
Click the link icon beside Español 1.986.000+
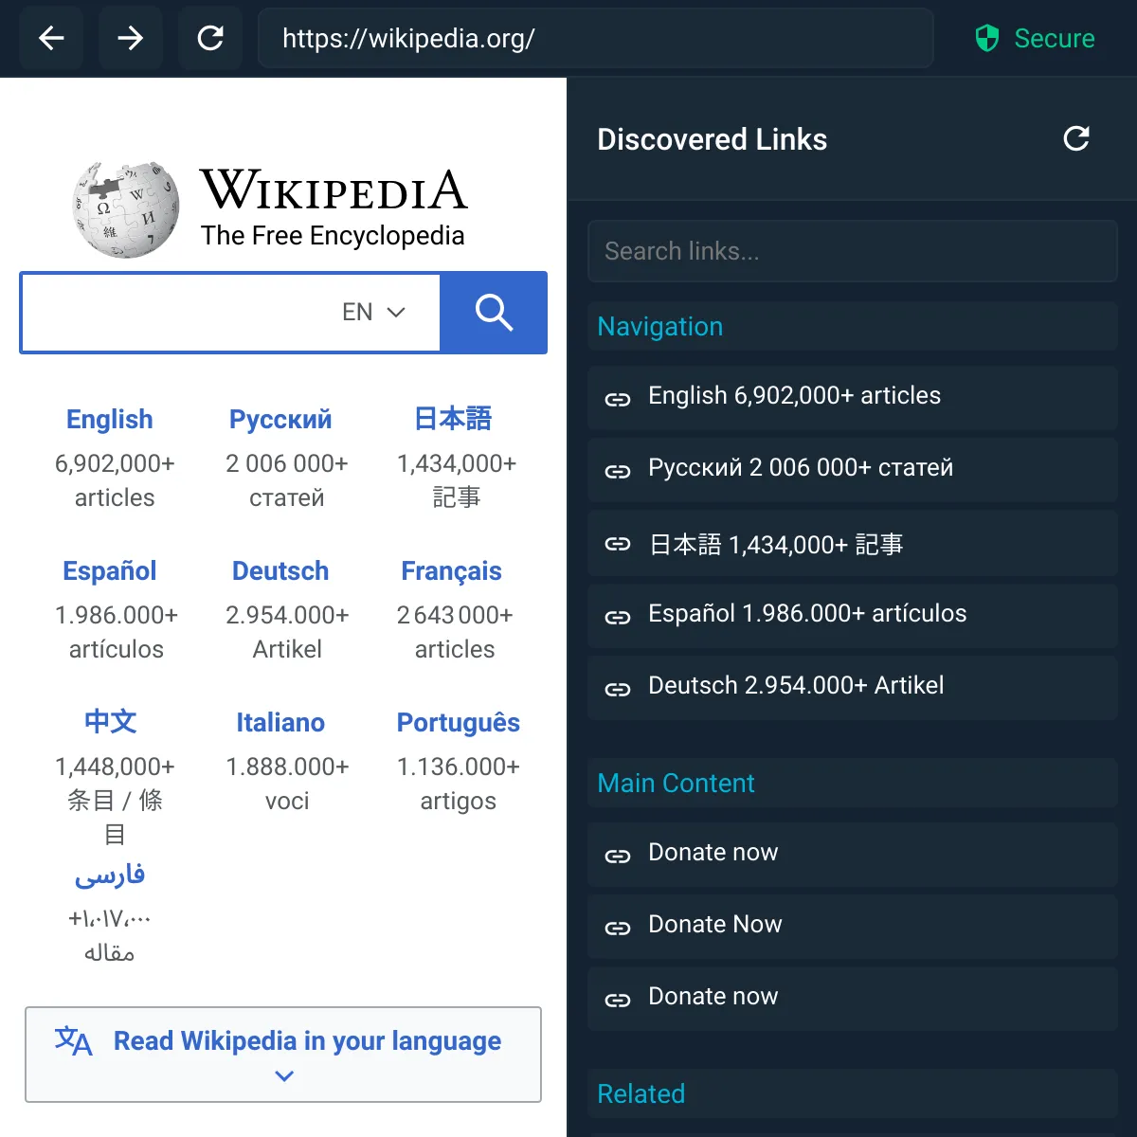click(x=618, y=617)
